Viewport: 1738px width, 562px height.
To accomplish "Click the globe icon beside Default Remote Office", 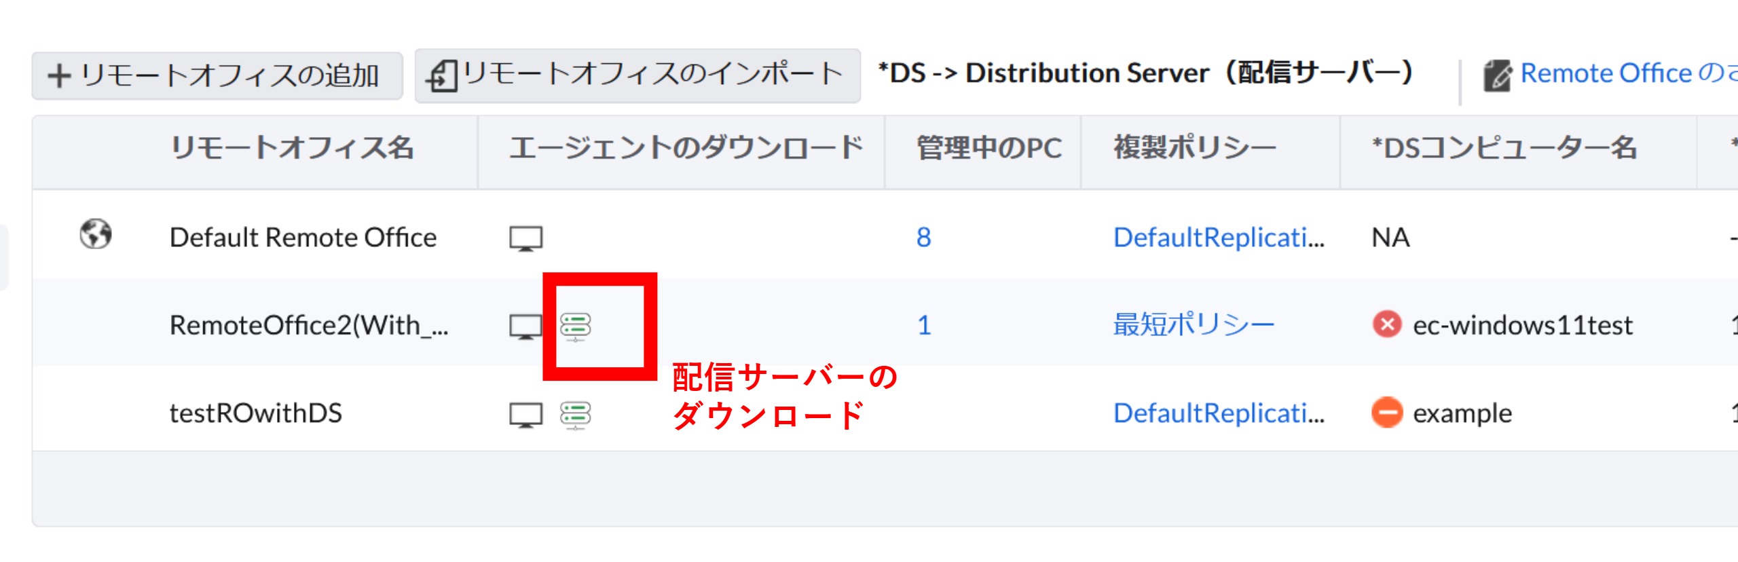I will point(96,235).
